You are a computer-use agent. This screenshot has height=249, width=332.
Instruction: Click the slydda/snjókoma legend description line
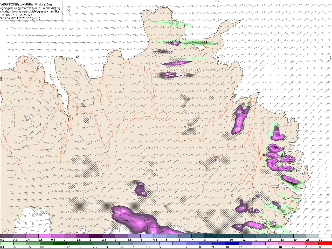(x=31, y=11)
